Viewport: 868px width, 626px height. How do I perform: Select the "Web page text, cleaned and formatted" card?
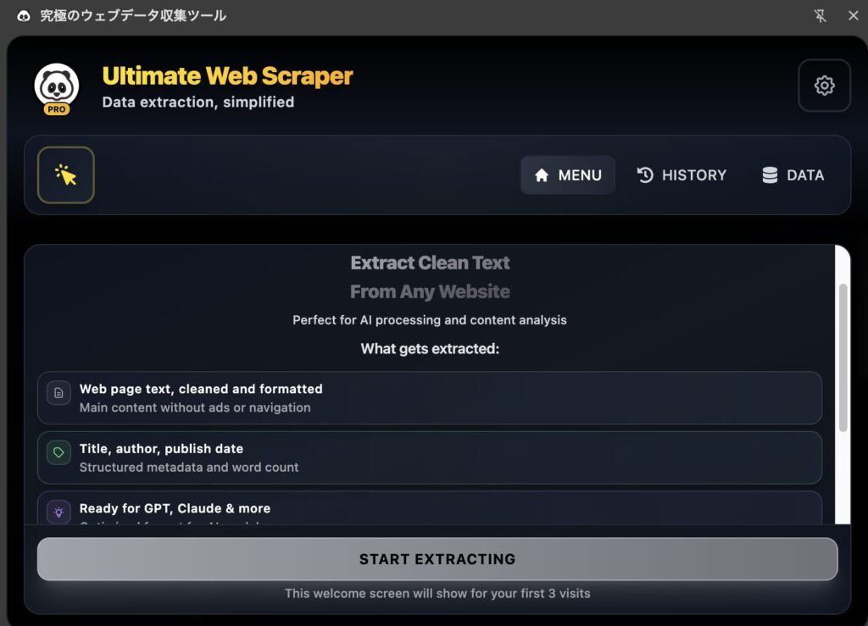coord(429,398)
